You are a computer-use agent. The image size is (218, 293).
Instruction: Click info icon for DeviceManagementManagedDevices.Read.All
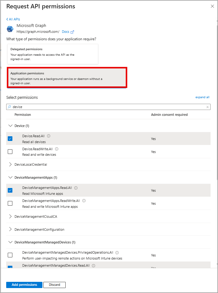[94, 265]
